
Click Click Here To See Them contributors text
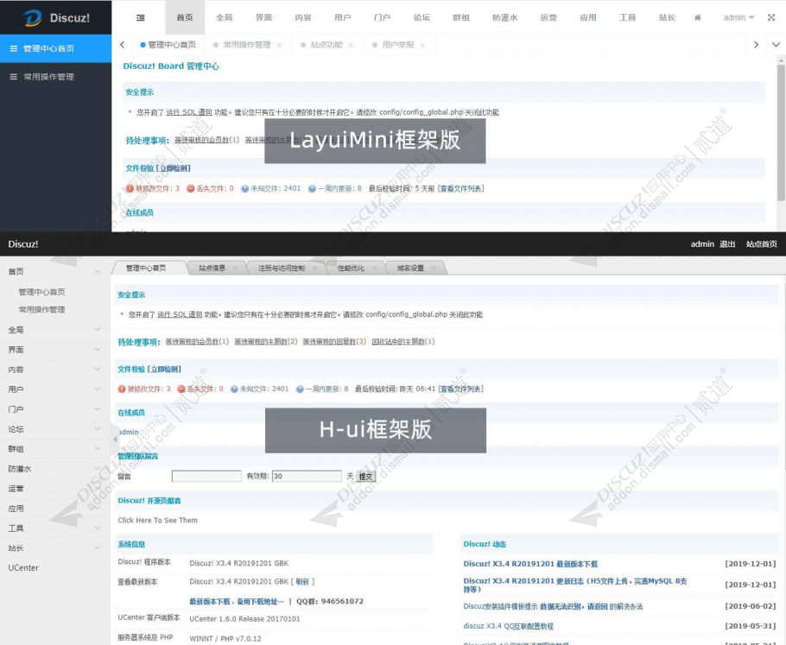click(157, 520)
